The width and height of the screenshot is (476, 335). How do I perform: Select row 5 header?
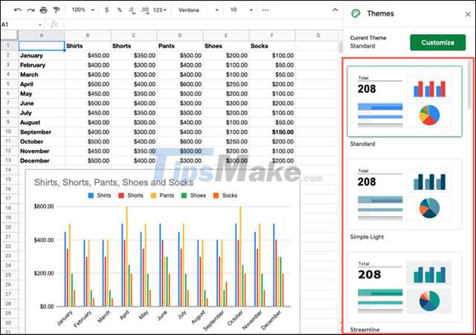point(9,84)
